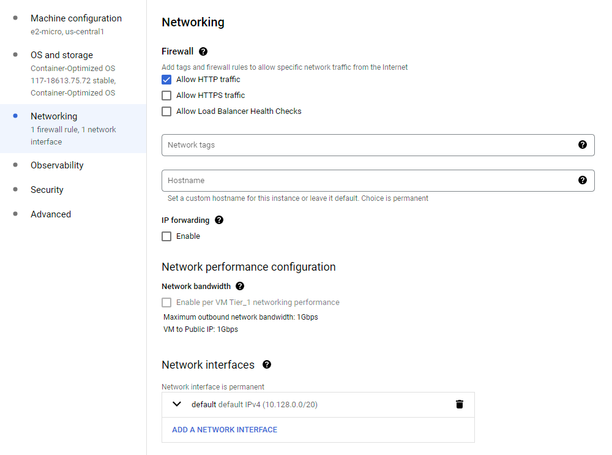Delete the default network interface

[x=460, y=404]
